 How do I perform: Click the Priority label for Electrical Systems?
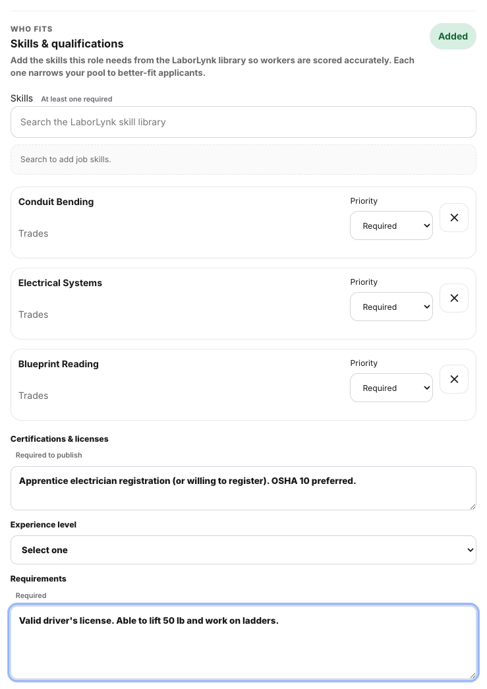click(x=364, y=282)
